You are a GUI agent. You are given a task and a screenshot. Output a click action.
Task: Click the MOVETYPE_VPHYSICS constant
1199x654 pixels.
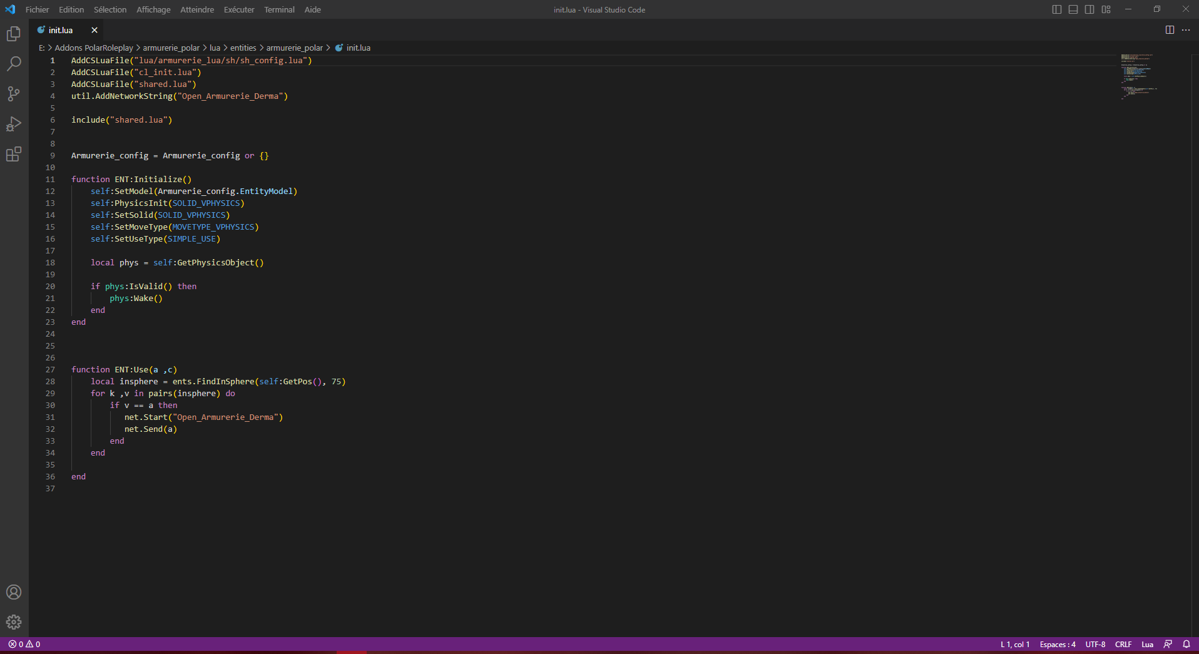click(x=213, y=227)
